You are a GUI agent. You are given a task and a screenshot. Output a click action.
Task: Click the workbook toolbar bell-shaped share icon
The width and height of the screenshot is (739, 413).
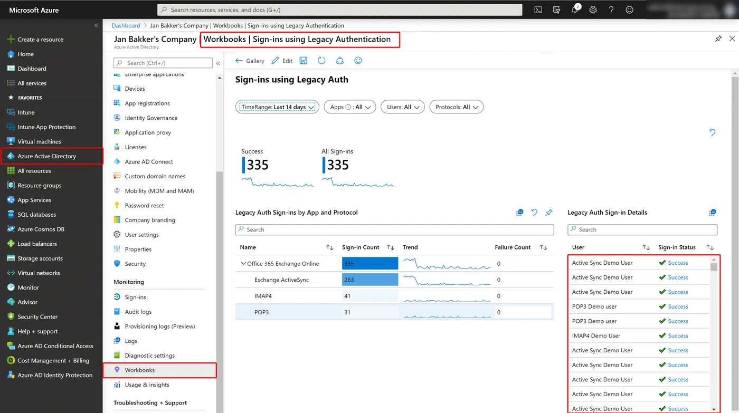coord(340,61)
